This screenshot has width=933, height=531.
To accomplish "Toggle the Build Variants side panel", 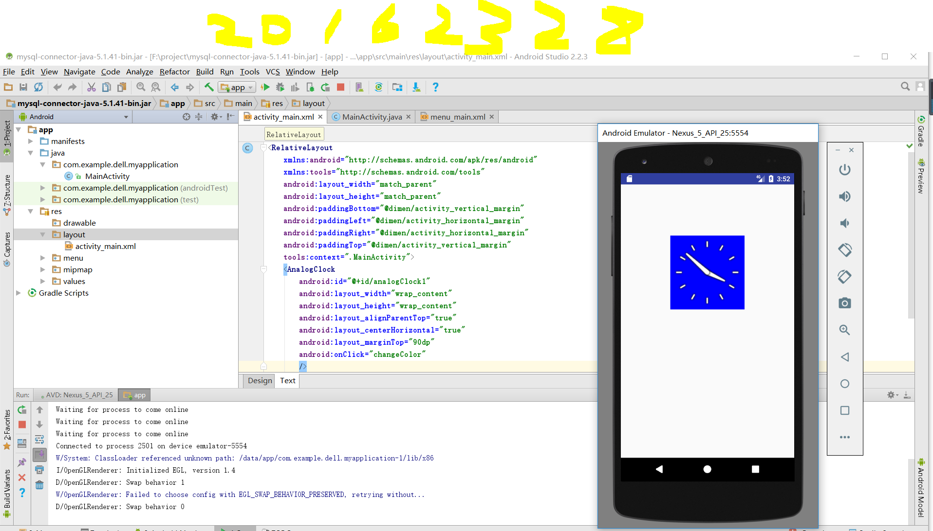I will [7, 494].
